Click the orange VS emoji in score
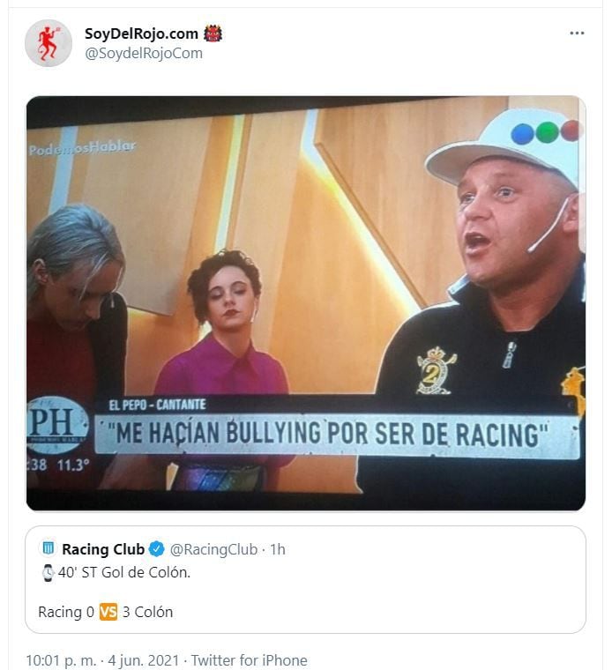 (x=108, y=612)
